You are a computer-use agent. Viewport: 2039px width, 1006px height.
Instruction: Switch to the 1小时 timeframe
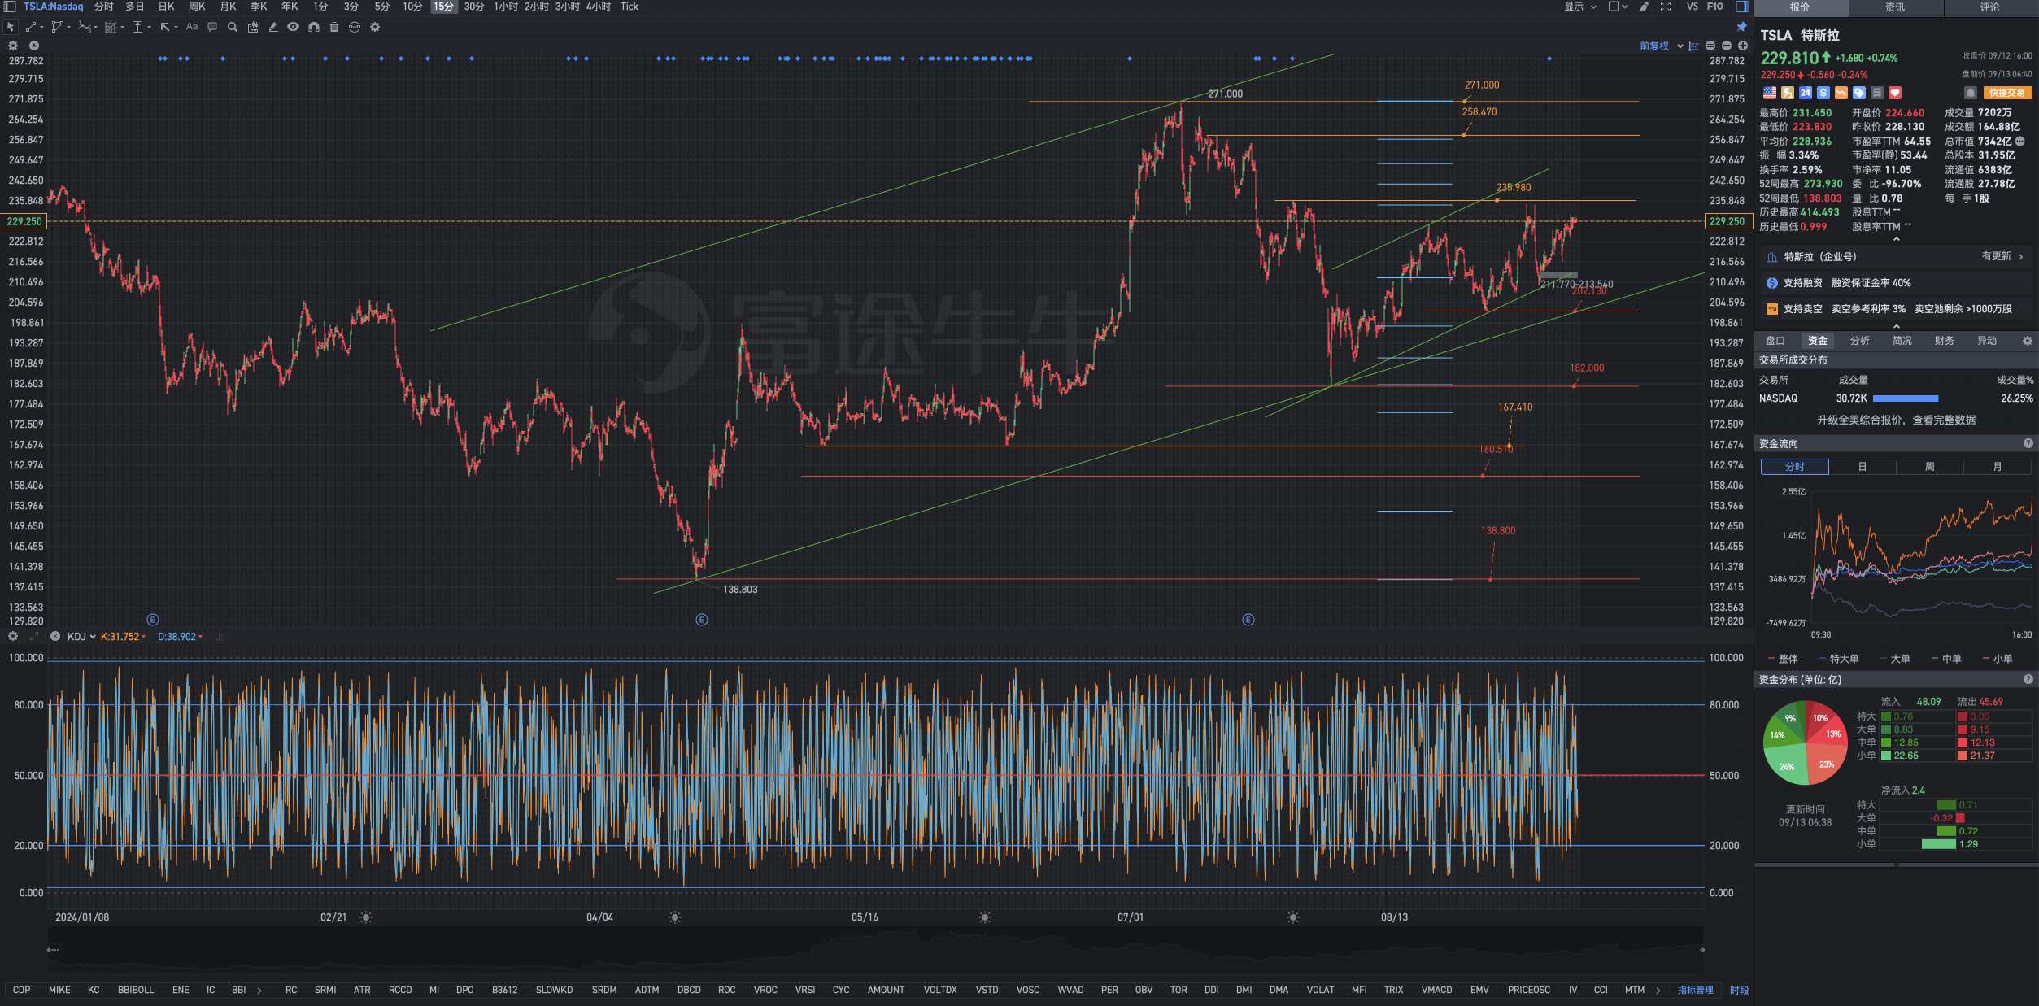[505, 7]
